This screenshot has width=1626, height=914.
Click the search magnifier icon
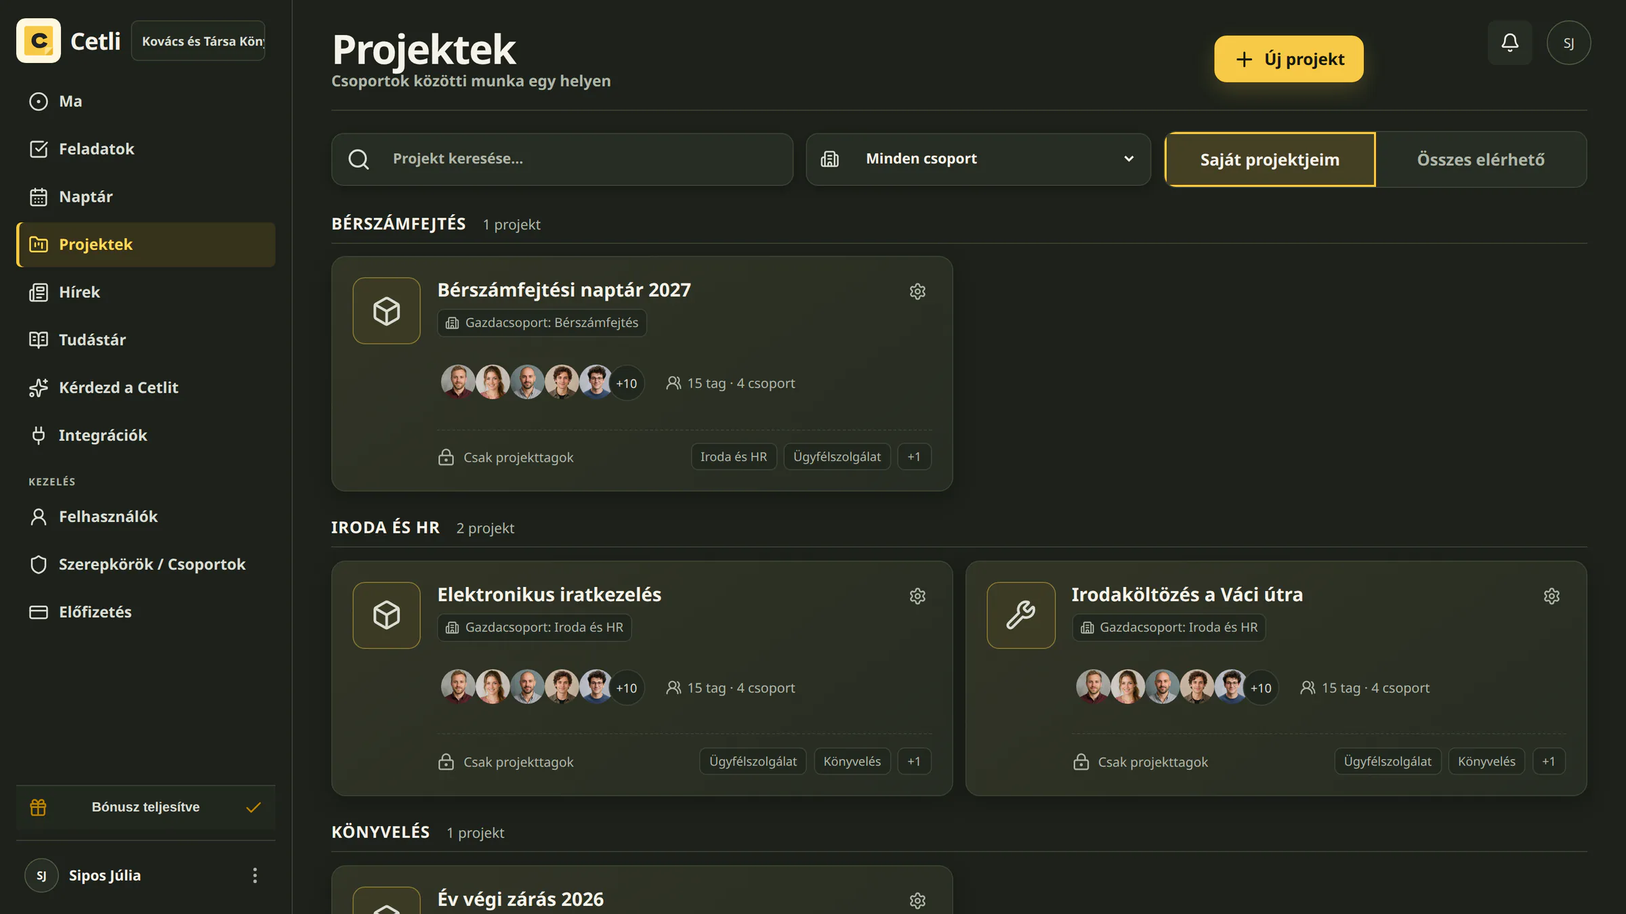point(358,159)
